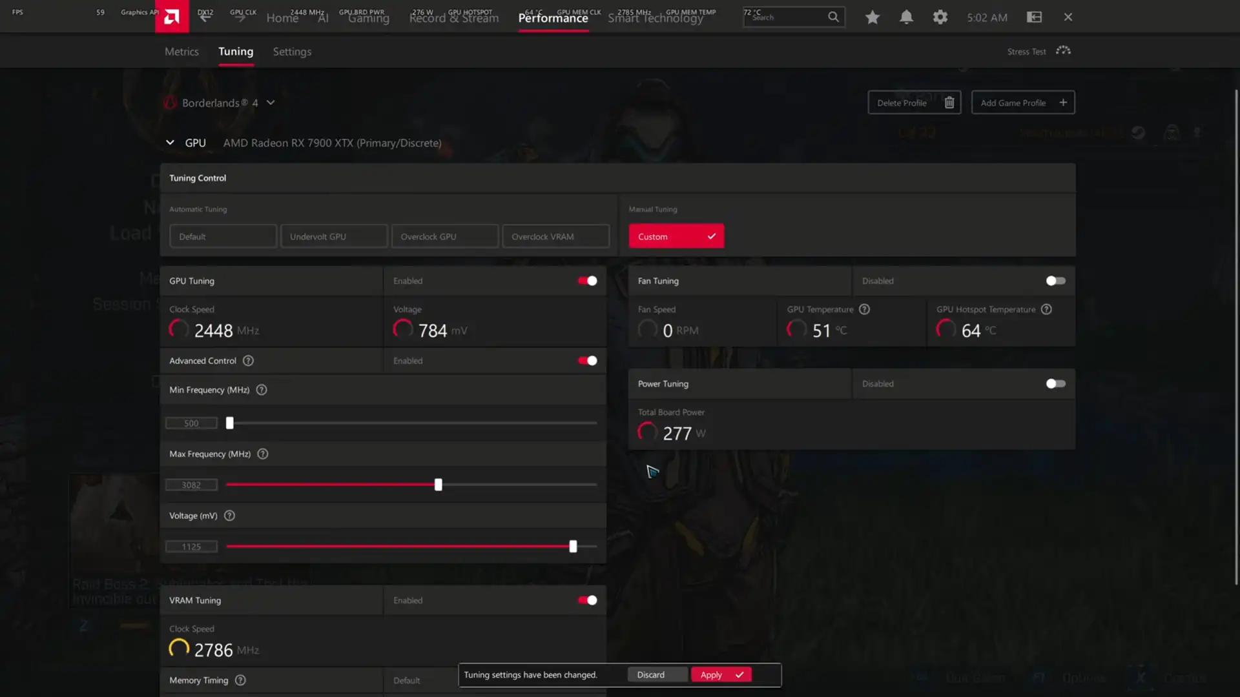The width and height of the screenshot is (1240, 697).
Task: Enable Power Tuning toggle
Action: tap(1055, 383)
